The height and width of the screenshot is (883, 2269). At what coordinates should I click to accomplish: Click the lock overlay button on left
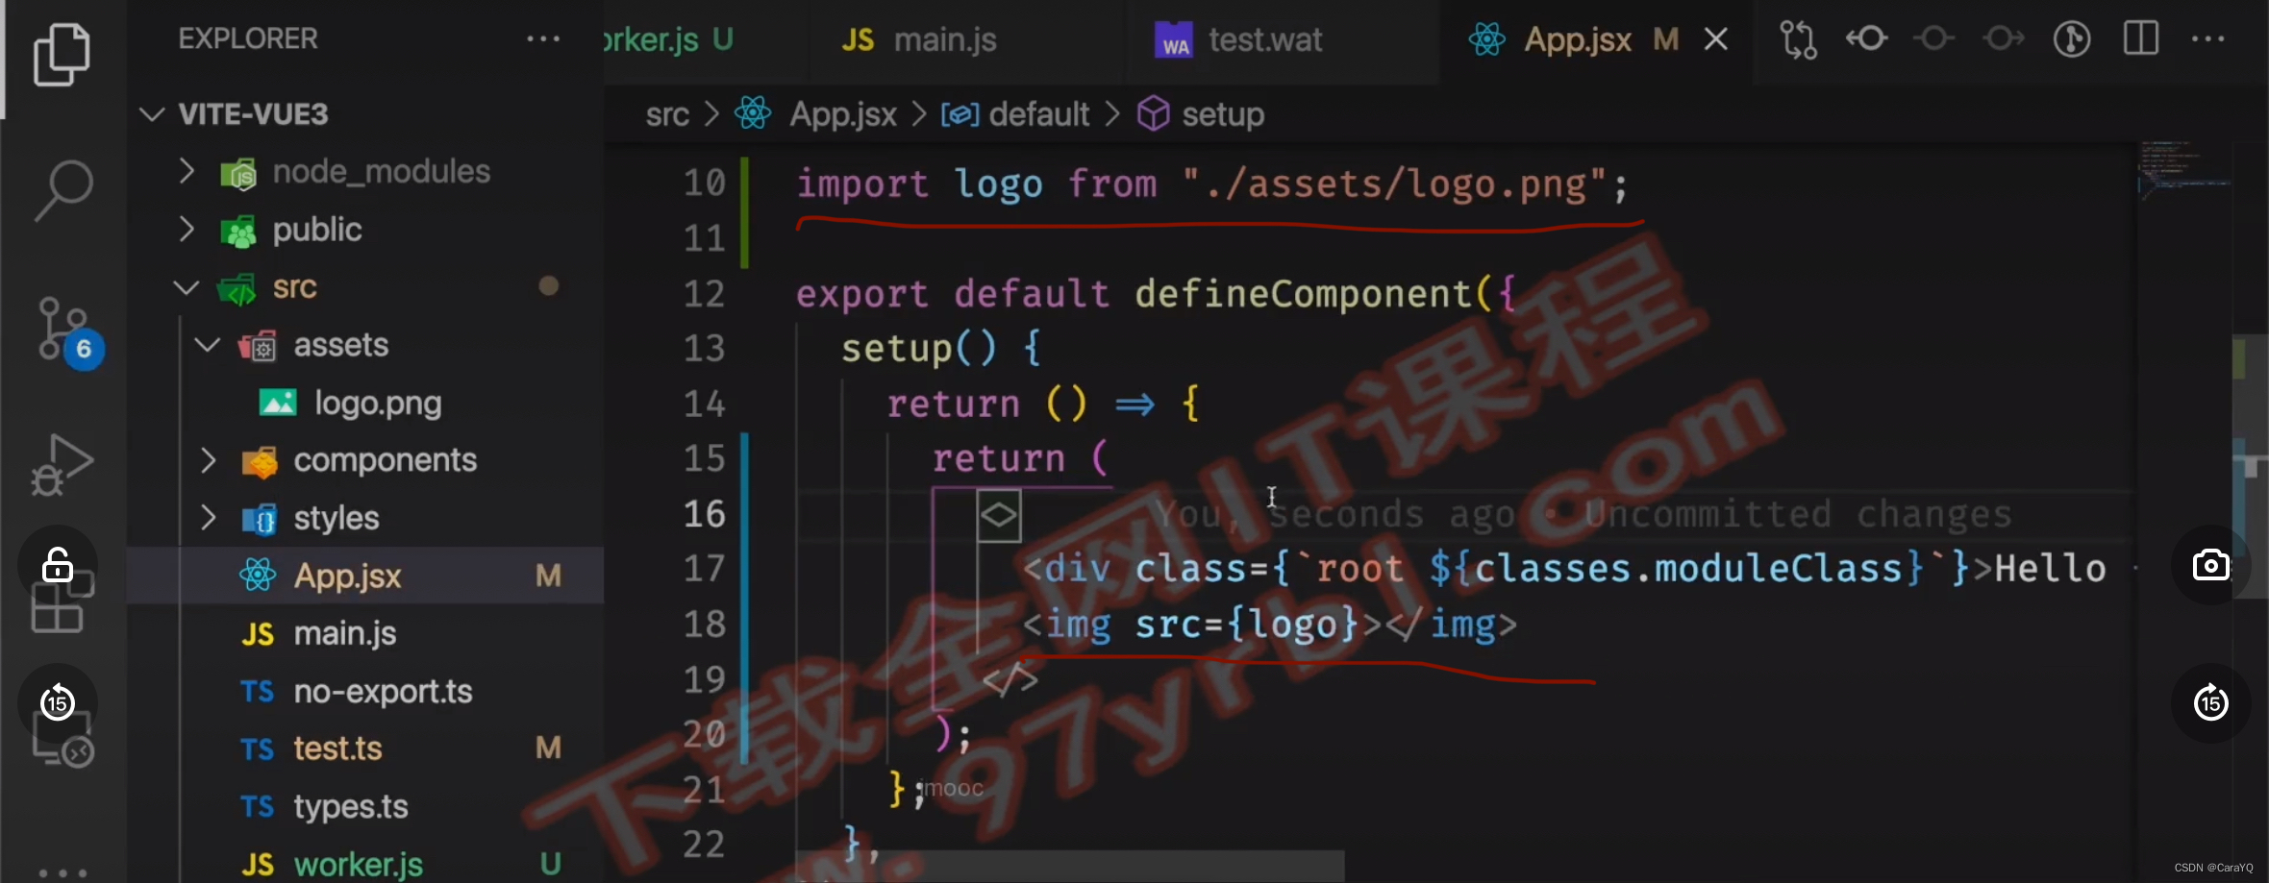[58, 566]
